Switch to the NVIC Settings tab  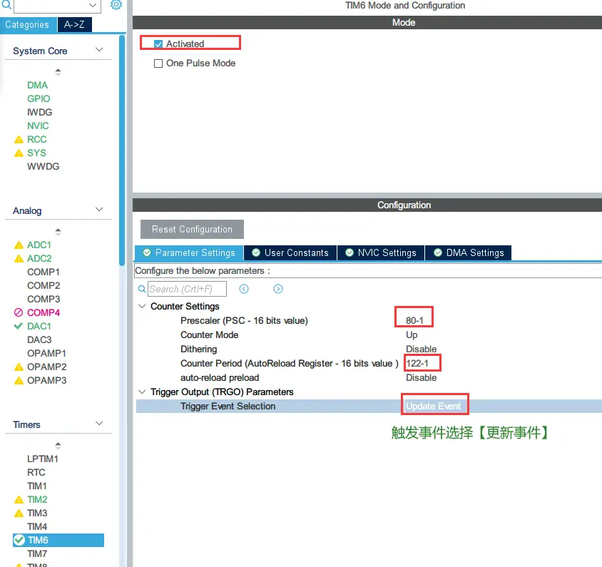click(379, 252)
